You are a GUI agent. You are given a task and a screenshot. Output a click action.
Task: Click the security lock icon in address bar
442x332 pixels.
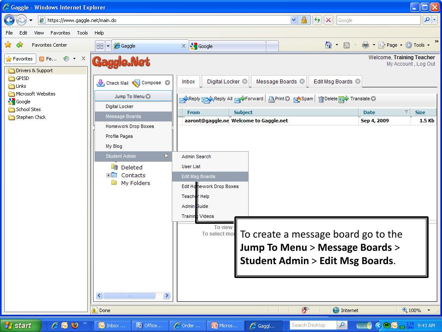point(304,20)
